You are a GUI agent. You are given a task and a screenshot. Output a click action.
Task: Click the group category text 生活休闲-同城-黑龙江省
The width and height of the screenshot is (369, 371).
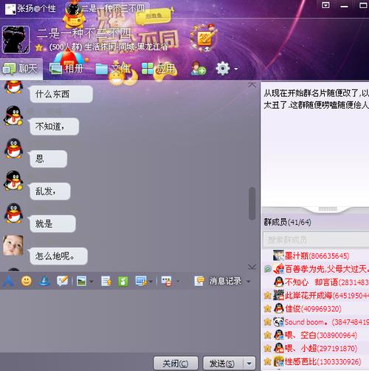point(126,47)
